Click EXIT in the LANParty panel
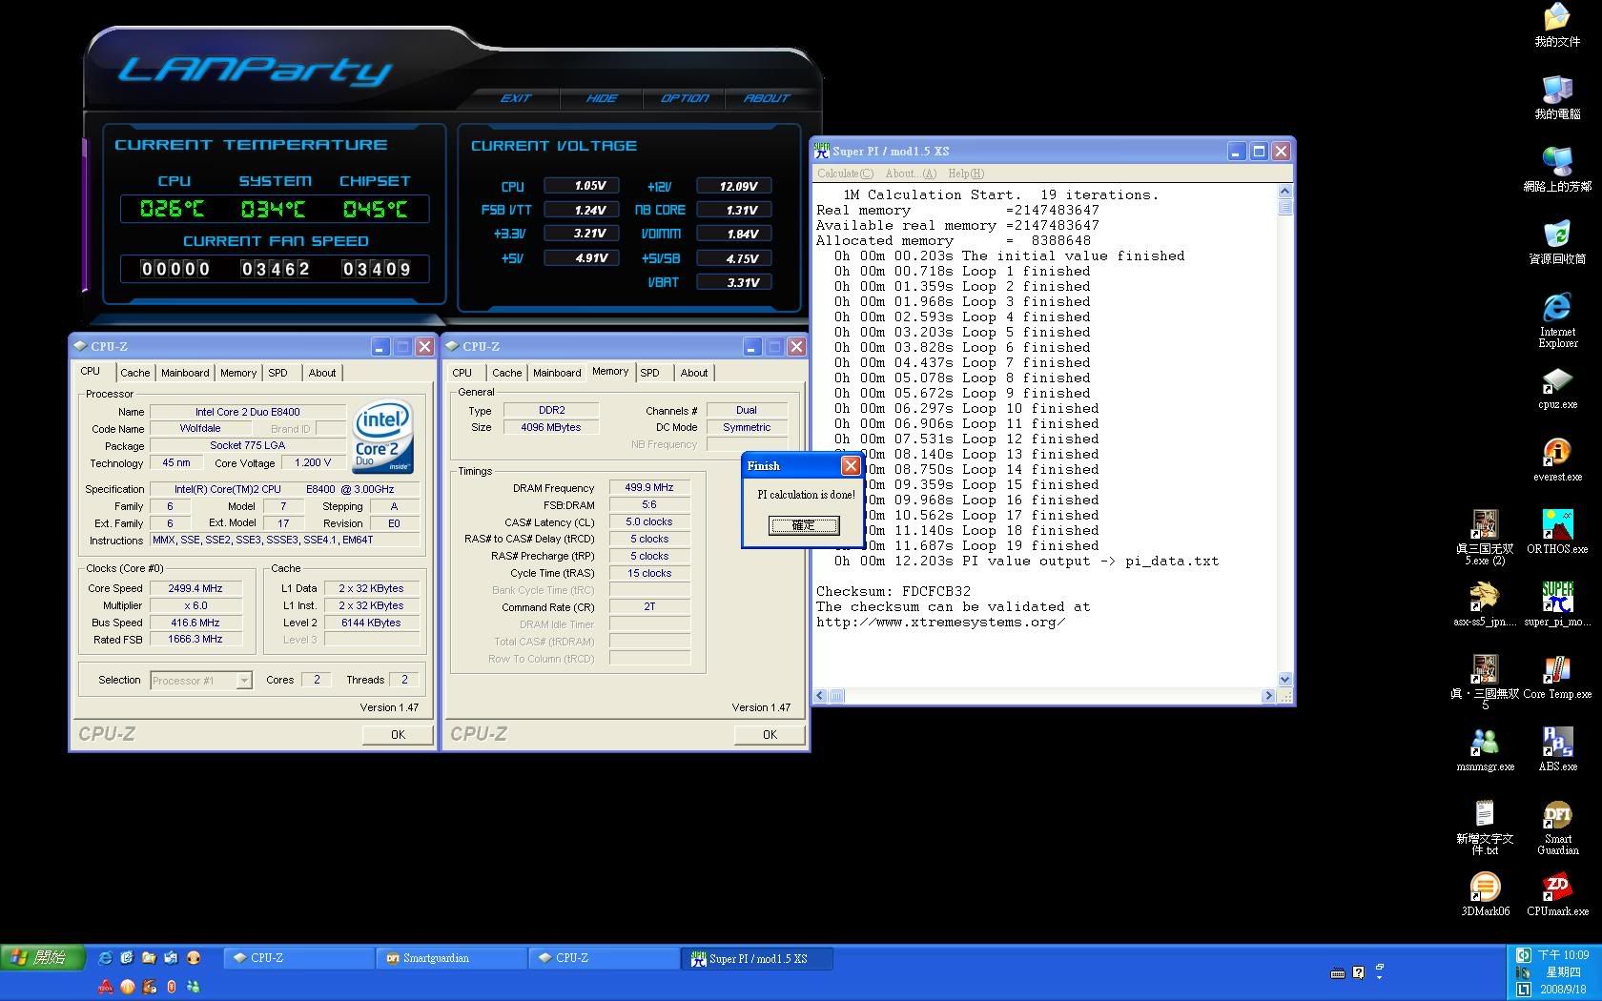The width and height of the screenshot is (1602, 1001). 516,98
